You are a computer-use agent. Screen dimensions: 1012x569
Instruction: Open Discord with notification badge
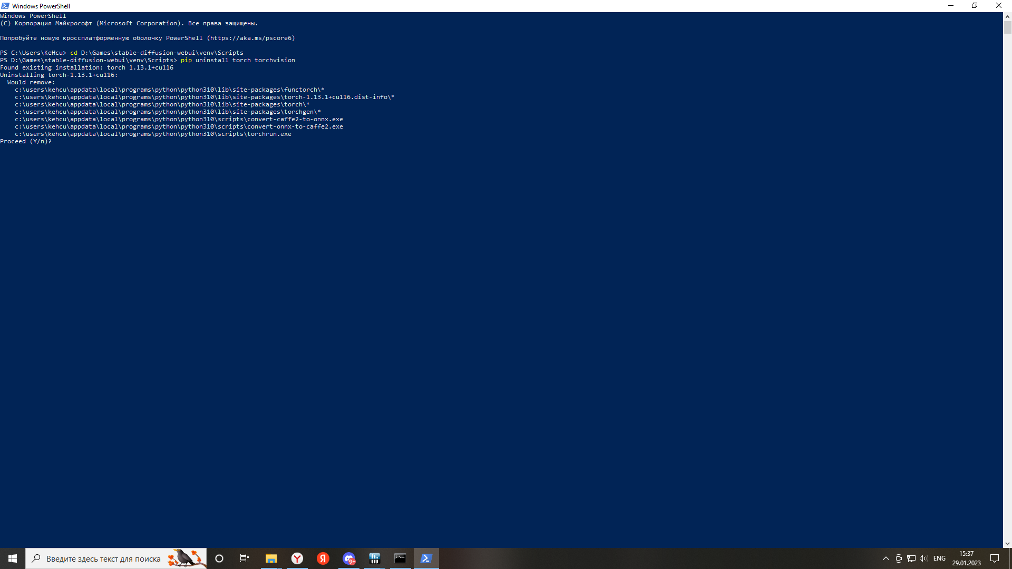pyautogui.click(x=349, y=558)
